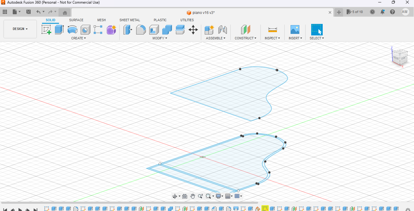The width and height of the screenshot is (414, 211).
Task: Click the New Component icon
Action: [x=209, y=30]
